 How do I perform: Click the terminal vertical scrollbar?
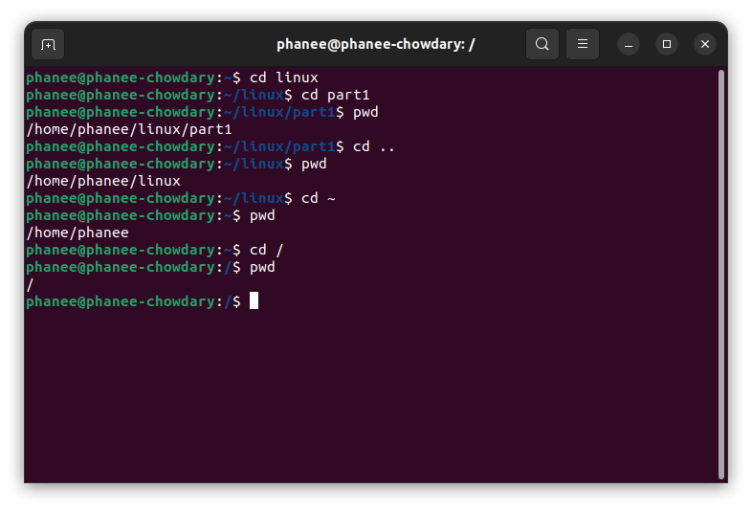(720, 275)
